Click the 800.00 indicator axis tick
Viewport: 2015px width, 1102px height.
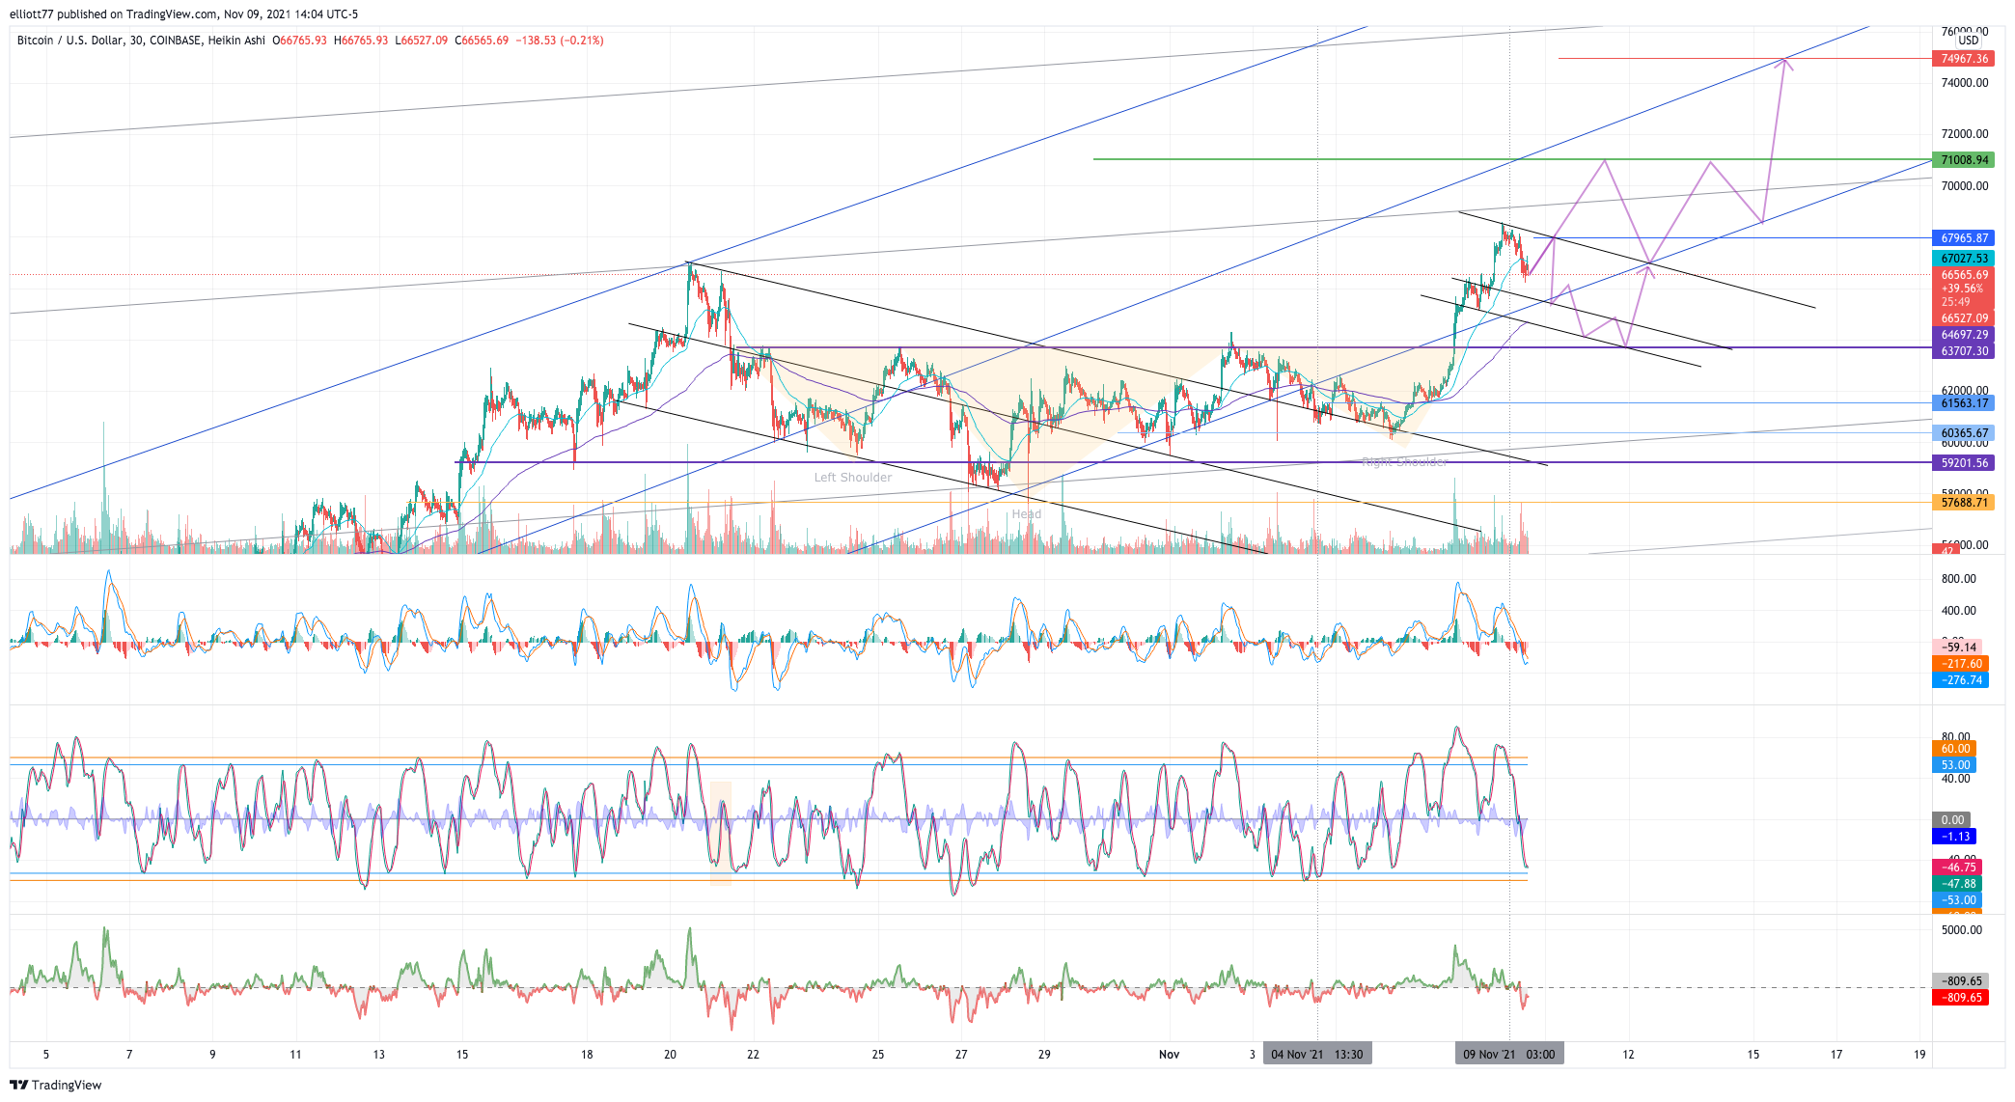[1959, 579]
